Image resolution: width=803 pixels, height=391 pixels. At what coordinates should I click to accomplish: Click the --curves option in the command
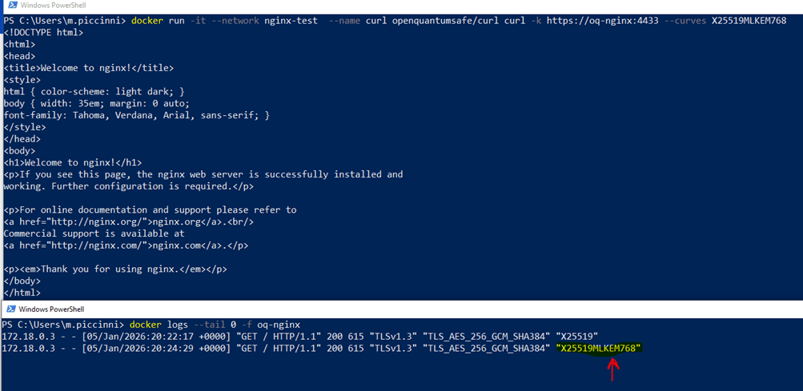[685, 20]
